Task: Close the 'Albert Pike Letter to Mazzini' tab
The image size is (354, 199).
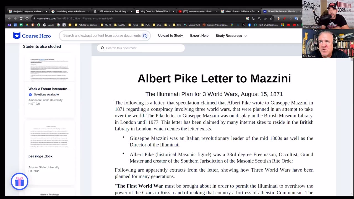Action: point(301,11)
